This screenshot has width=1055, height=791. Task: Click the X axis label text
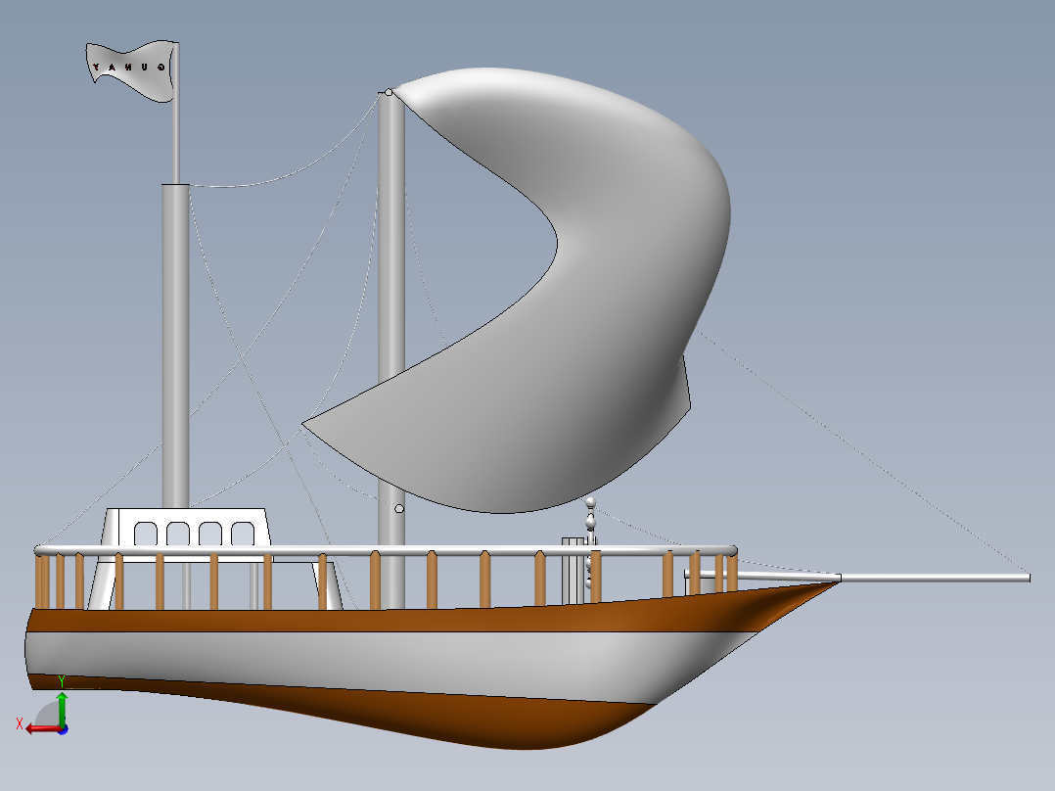click(x=20, y=722)
